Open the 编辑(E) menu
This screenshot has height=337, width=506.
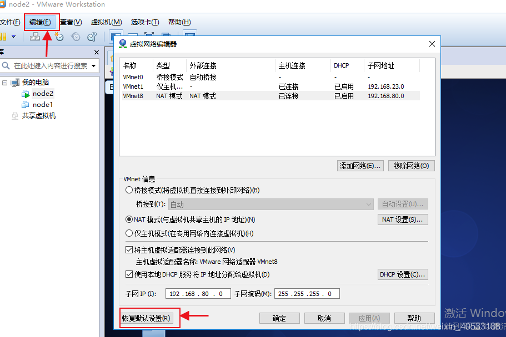[40, 22]
